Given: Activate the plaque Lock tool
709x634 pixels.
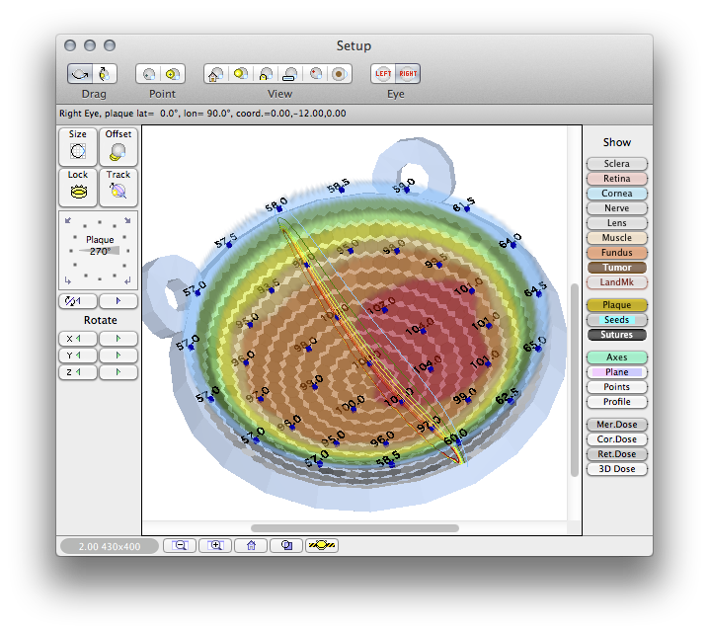Looking at the screenshot, I should [x=78, y=188].
